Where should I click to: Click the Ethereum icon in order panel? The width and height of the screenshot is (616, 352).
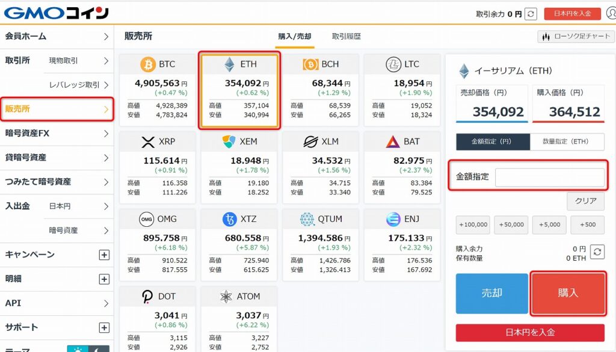[x=464, y=71]
